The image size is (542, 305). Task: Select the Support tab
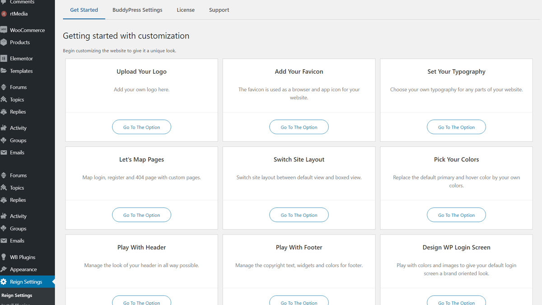click(x=219, y=10)
